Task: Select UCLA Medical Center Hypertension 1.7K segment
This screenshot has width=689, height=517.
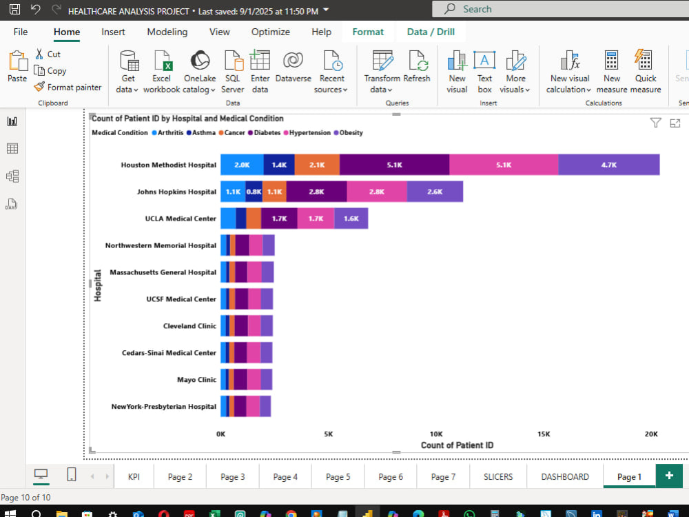Action: (316, 219)
